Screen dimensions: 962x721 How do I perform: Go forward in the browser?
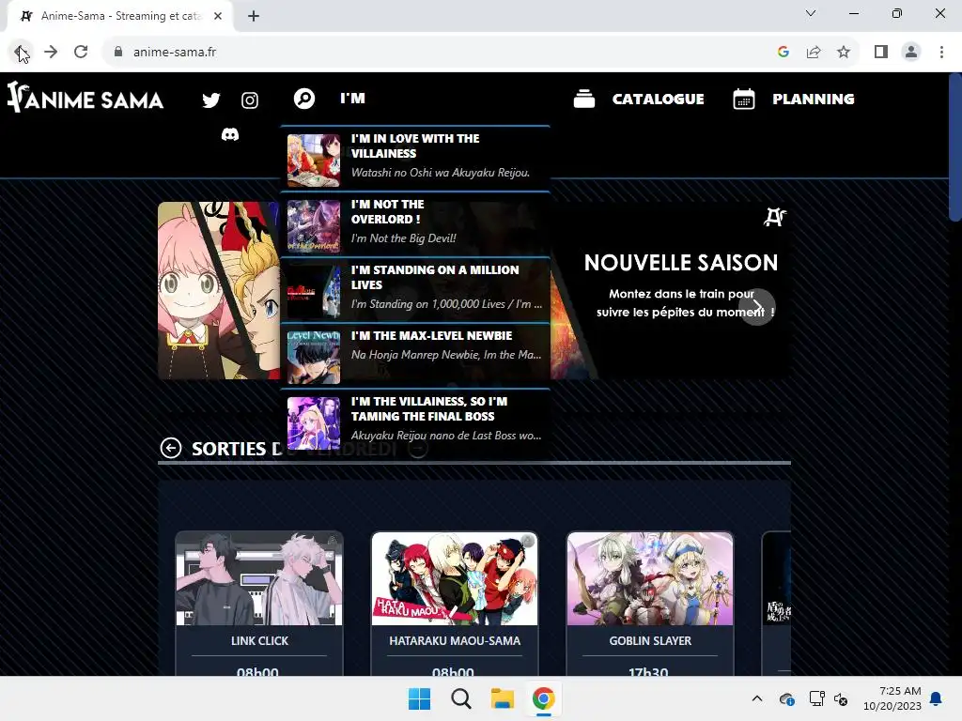click(x=51, y=53)
